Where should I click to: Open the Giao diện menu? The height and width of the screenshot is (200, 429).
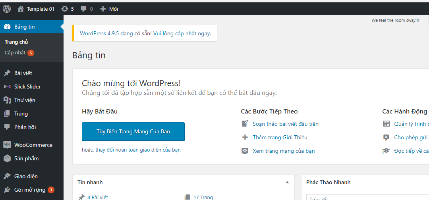click(32, 176)
